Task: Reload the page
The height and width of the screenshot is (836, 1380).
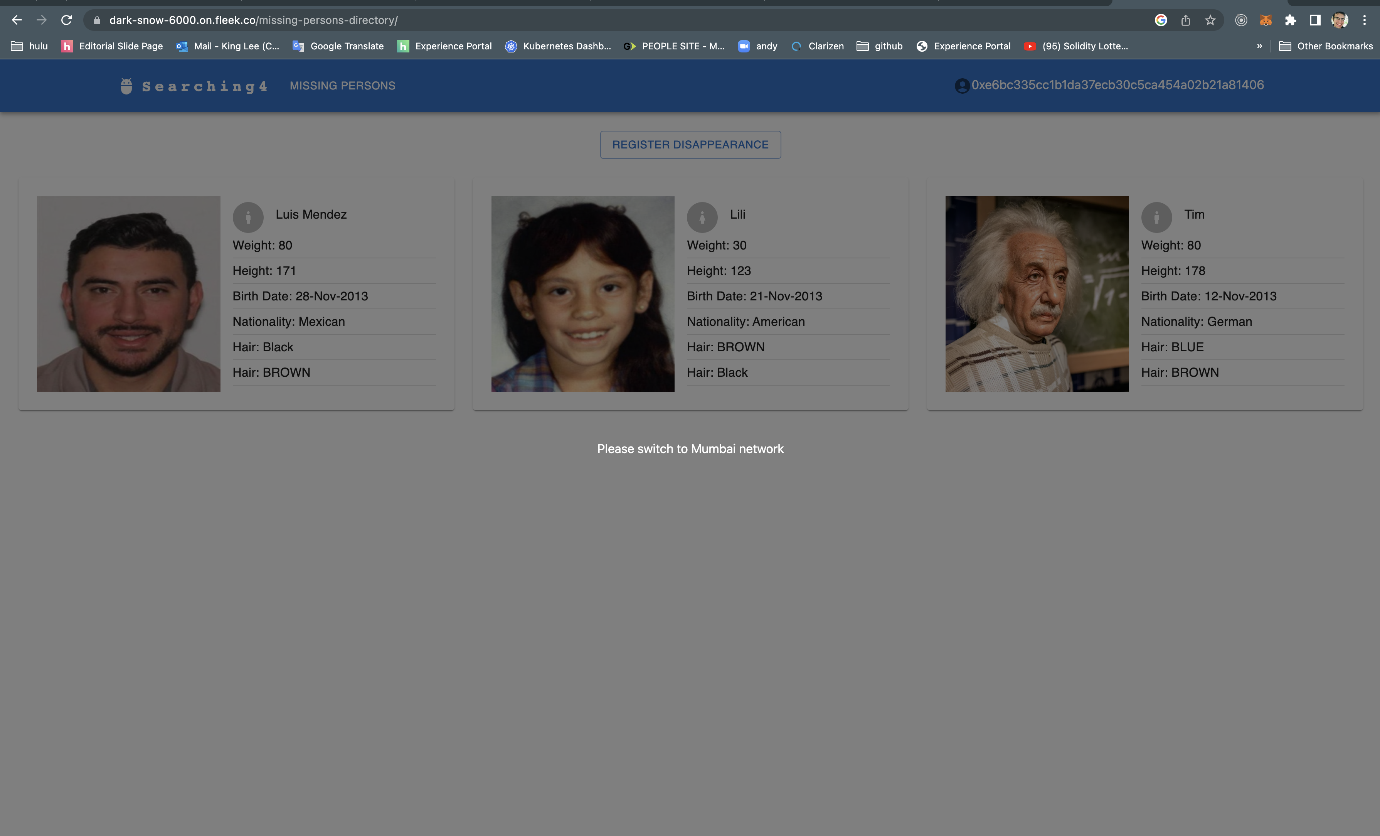Action: coord(66,20)
